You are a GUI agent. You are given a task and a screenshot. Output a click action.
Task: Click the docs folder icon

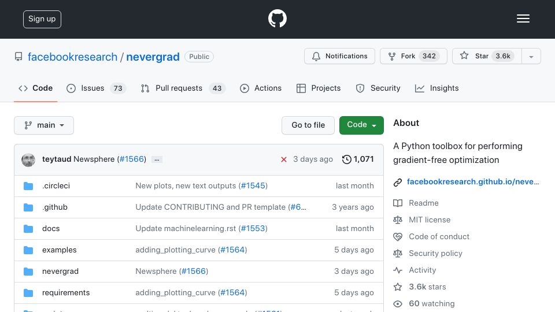point(28,229)
